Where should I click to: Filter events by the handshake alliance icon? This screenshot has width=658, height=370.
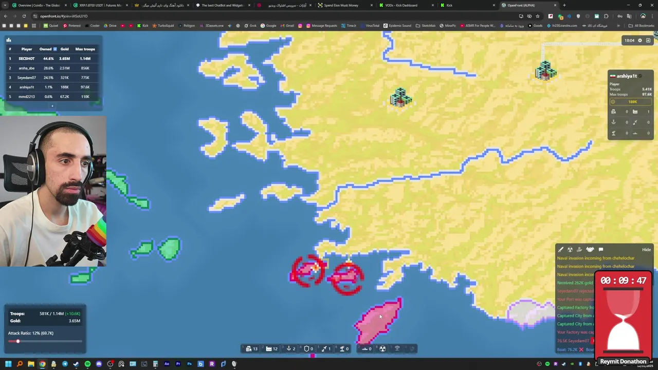pos(590,250)
